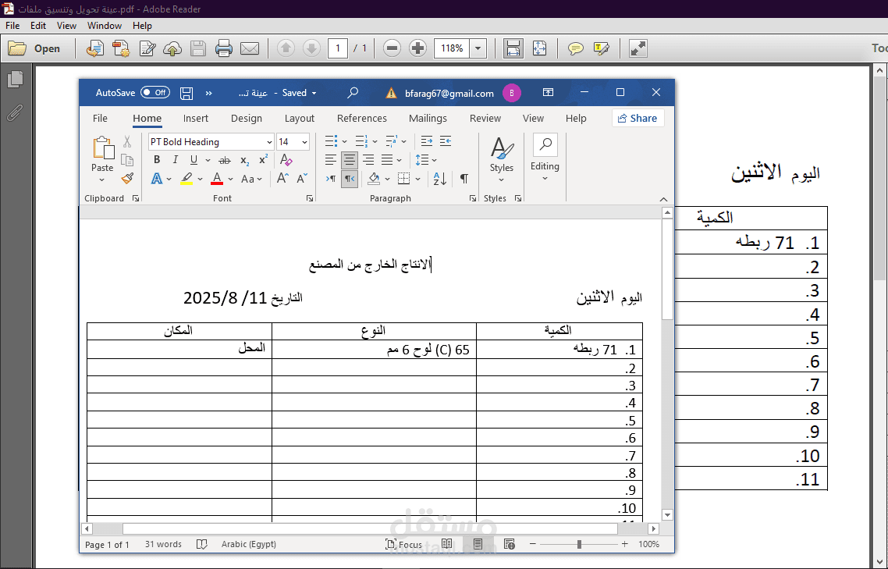Toggle the AutoSave switch

pos(155,92)
